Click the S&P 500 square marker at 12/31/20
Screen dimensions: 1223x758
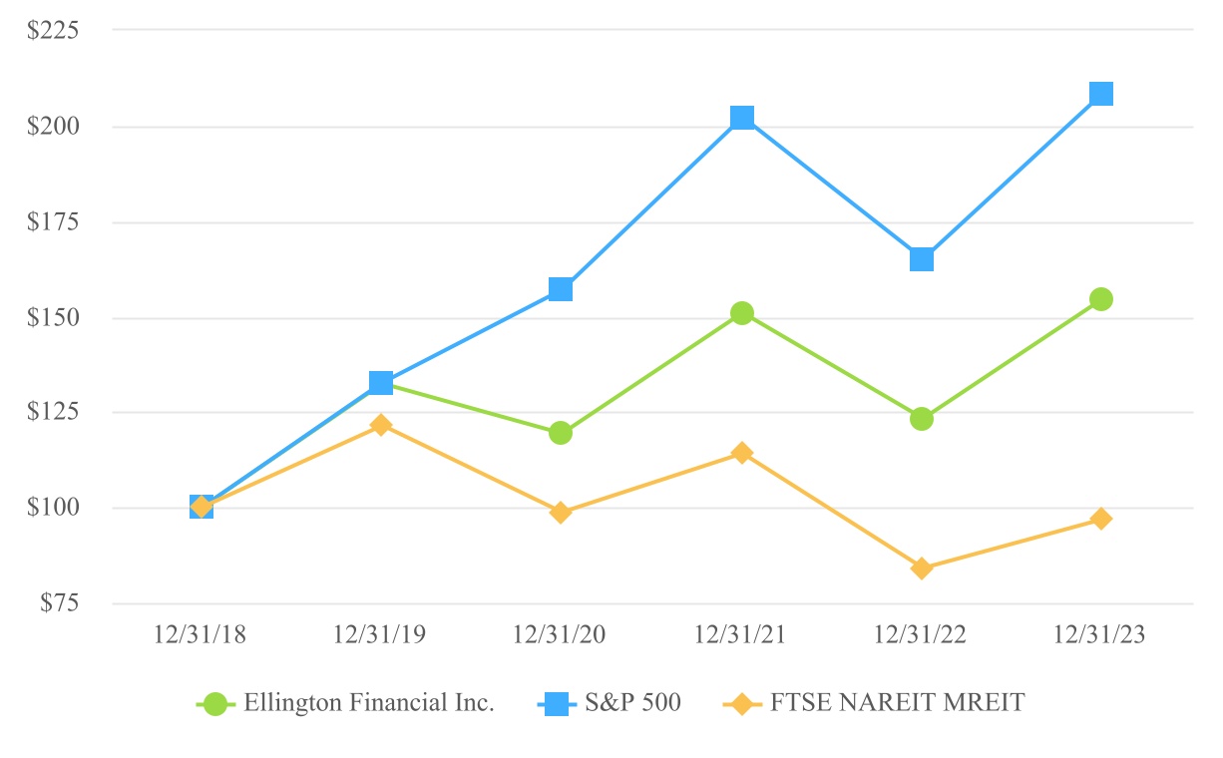[x=561, y=289]
